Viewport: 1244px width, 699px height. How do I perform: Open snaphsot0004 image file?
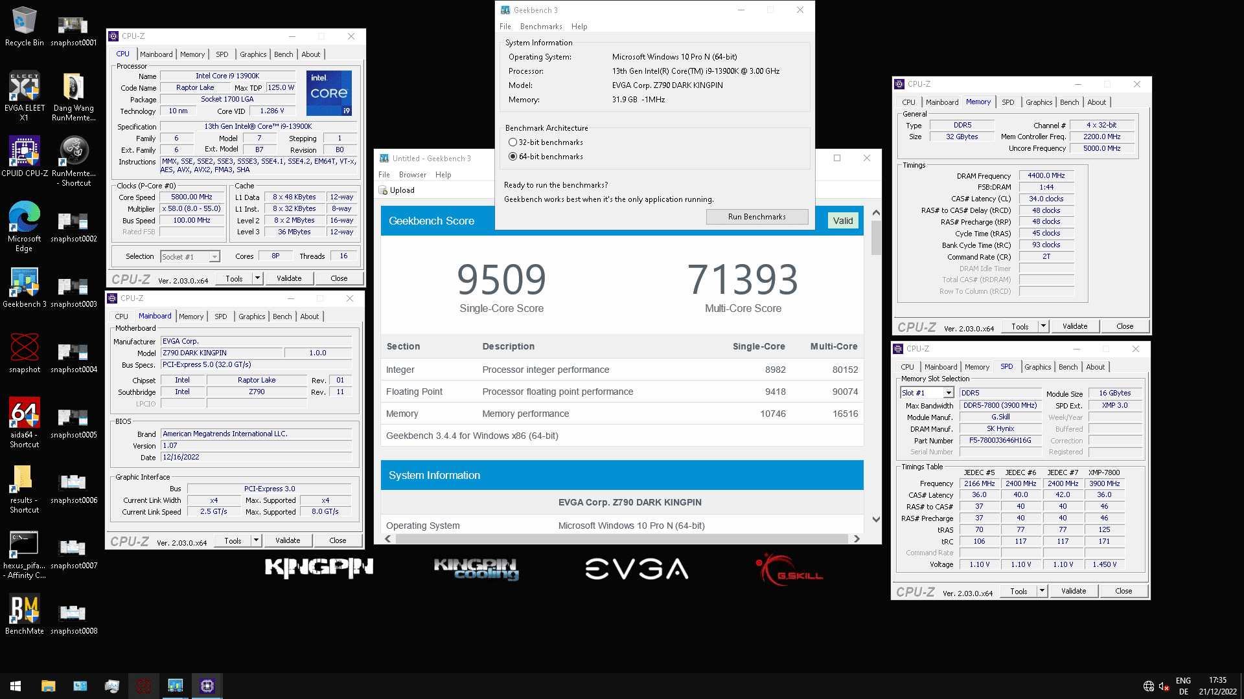(73, 358)
